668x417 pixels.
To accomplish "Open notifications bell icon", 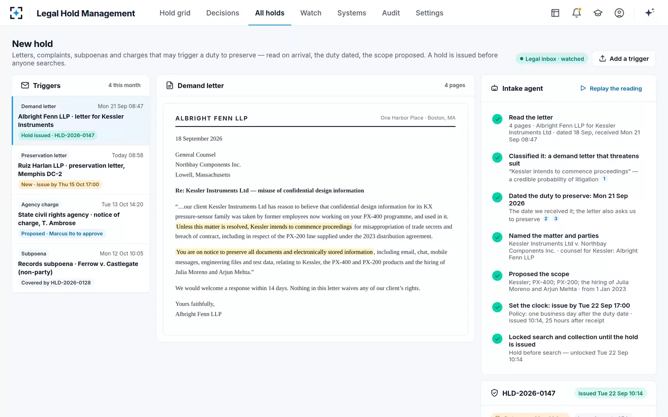I will point(577,13).
